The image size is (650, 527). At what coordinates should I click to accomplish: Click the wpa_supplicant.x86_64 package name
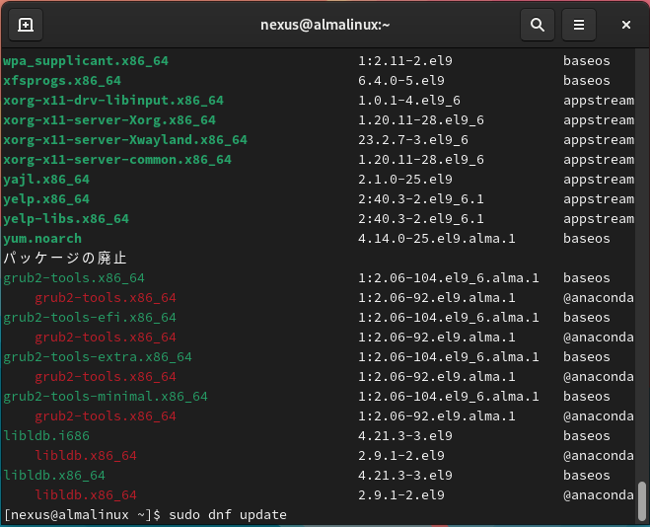click(86, 61)
